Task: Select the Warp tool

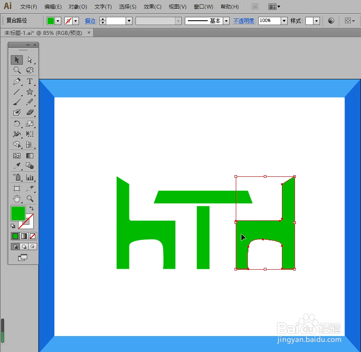Action: click(17, 134)
